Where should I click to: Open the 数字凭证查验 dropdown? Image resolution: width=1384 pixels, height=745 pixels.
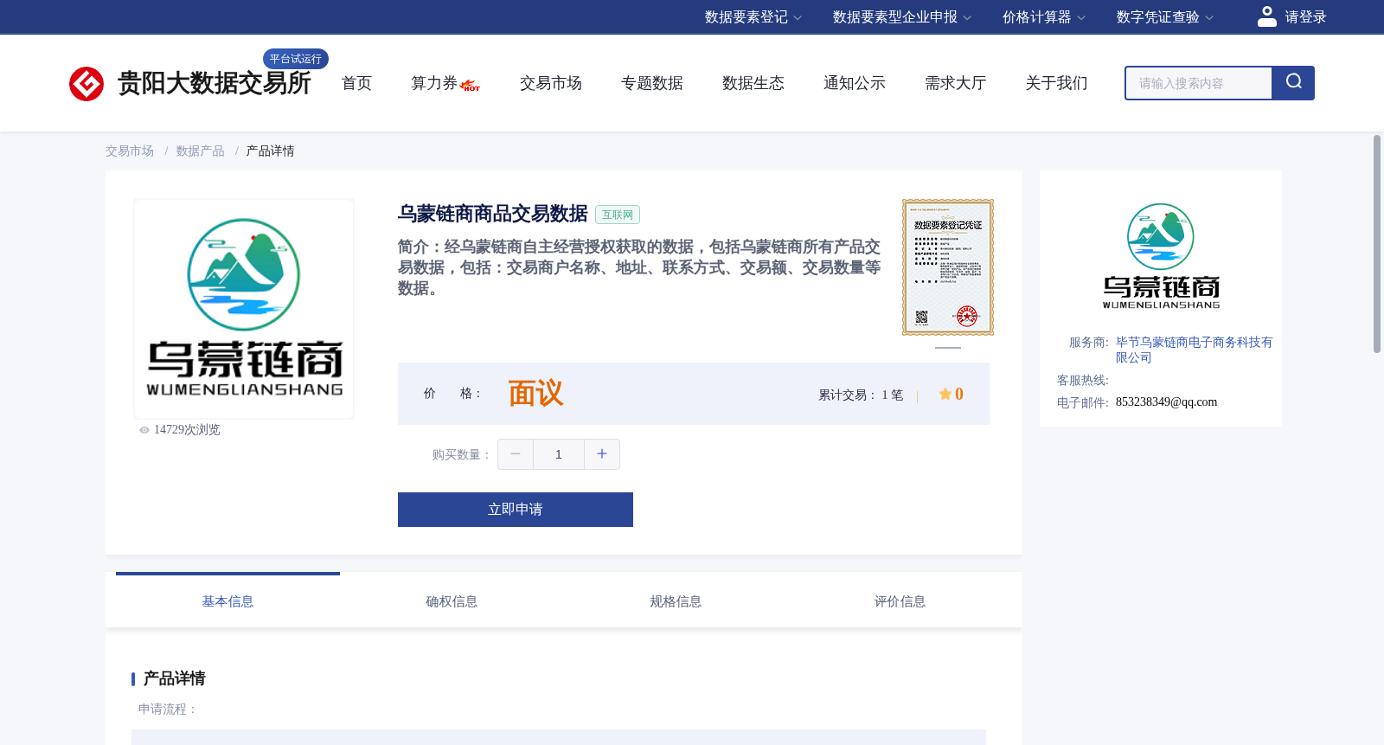point(1165,17)
